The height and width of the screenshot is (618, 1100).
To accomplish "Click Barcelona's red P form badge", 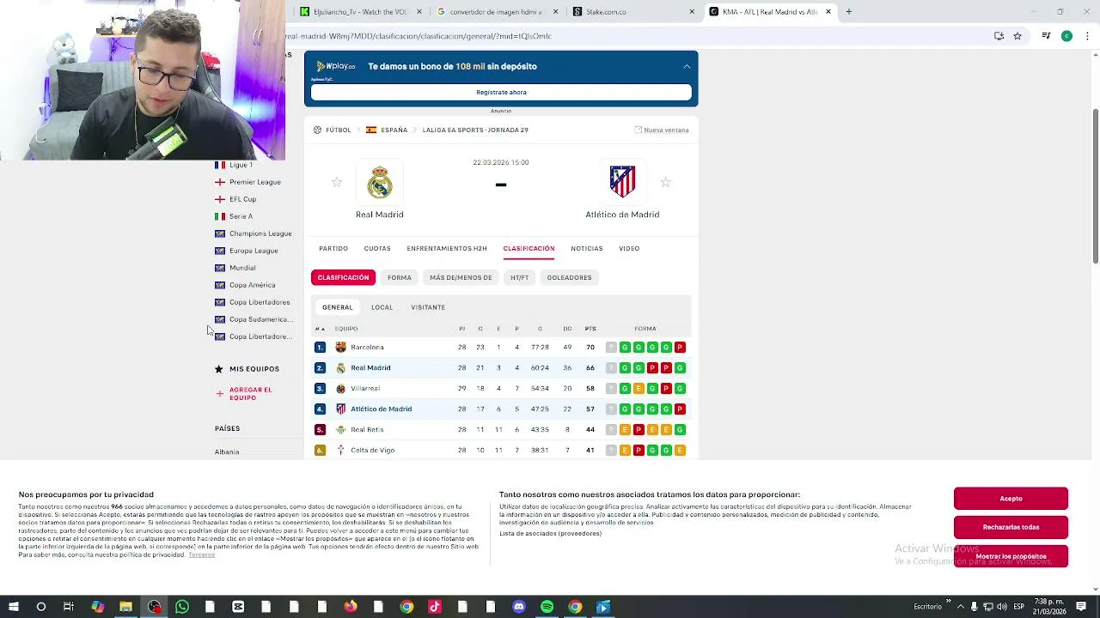I will (x=680, y=347).
